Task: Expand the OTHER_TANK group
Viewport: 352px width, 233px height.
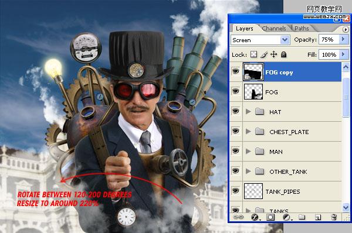Action: (248, 171)
